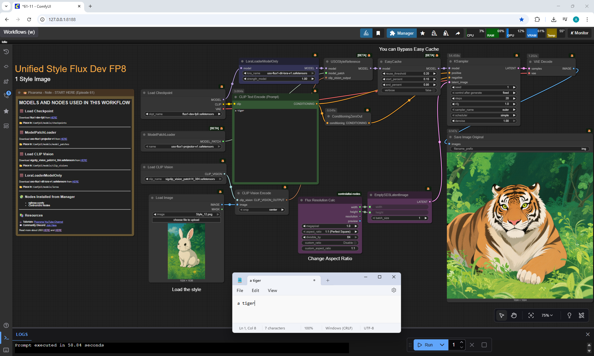Open the Edit menu in Notepad
Viewport: 594px width, 356px height.
255,290
